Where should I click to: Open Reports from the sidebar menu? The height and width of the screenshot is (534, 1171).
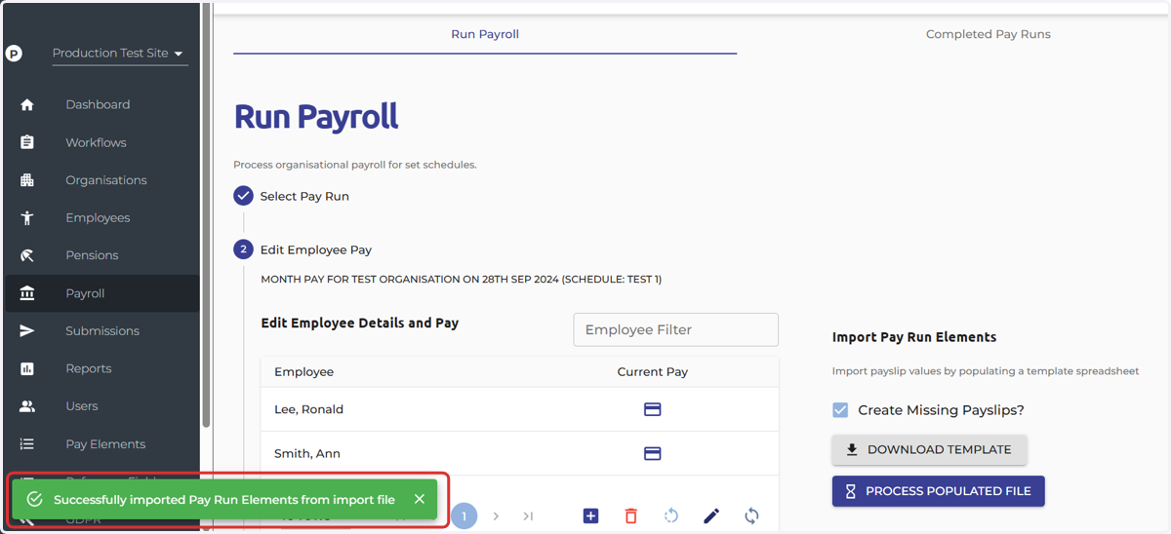[x=89, y=368]
